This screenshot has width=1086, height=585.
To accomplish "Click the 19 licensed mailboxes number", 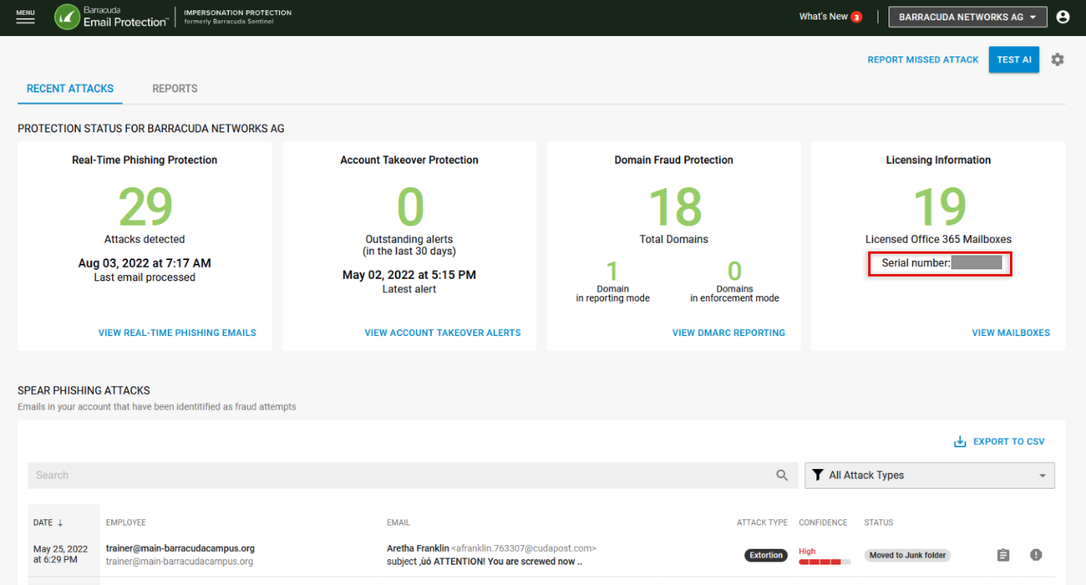I will pos(939,206).
